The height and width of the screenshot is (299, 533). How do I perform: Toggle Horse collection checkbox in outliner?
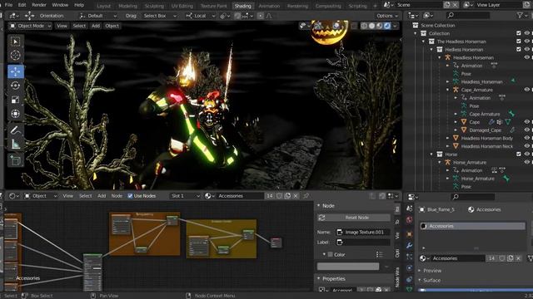(x=519, y=154)
